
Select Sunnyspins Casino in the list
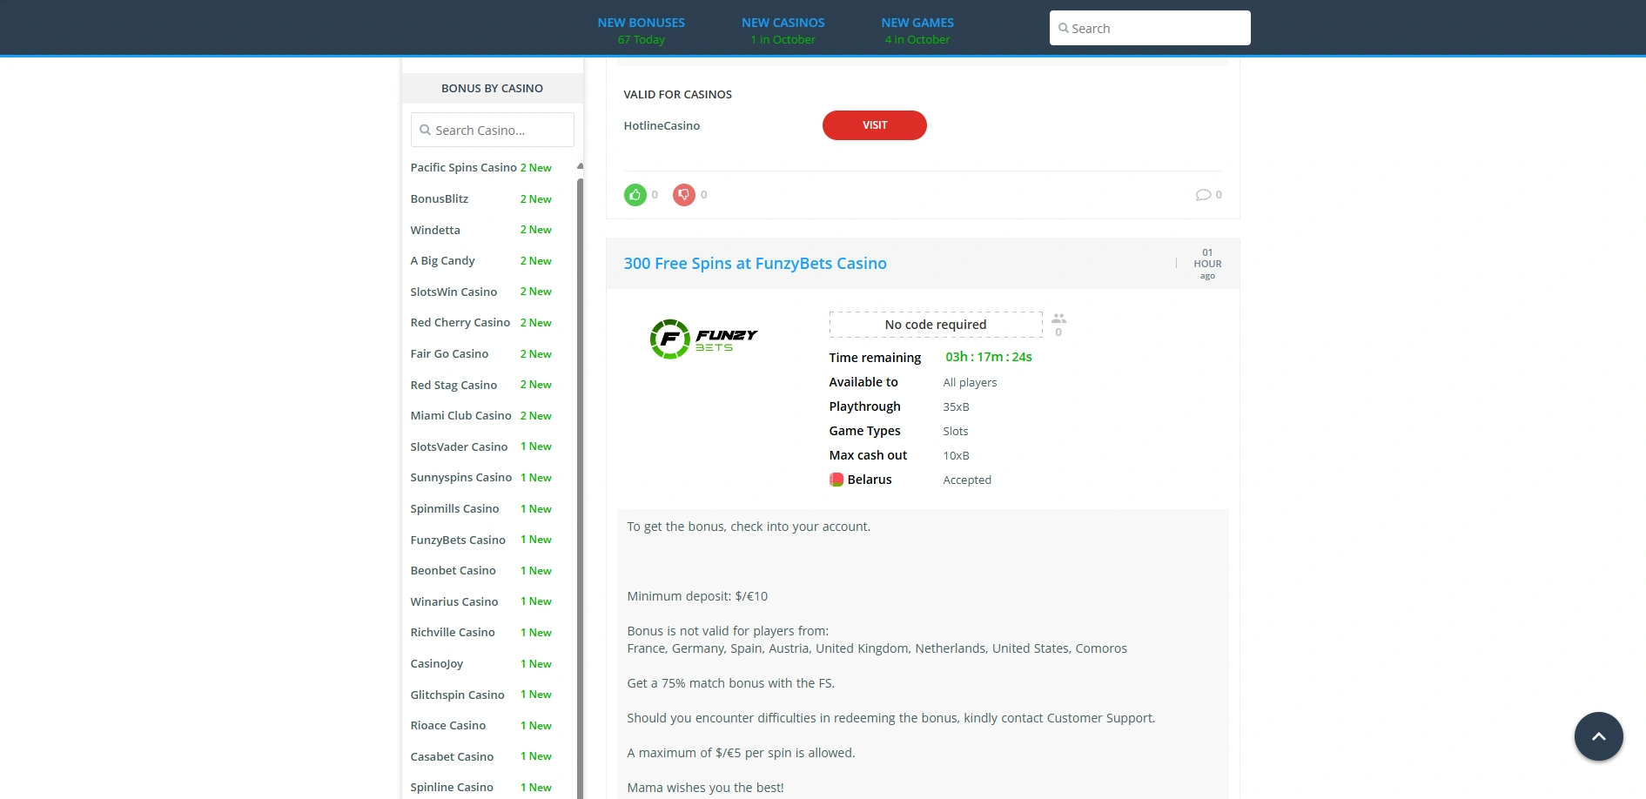[x=460, y=477]
